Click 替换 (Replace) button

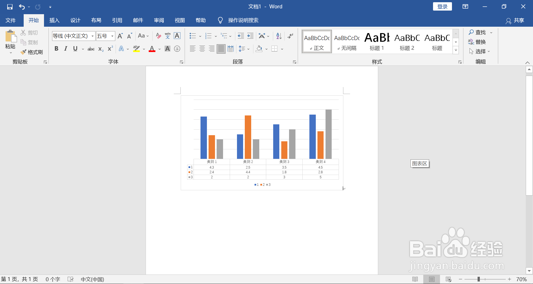(477, 42)
